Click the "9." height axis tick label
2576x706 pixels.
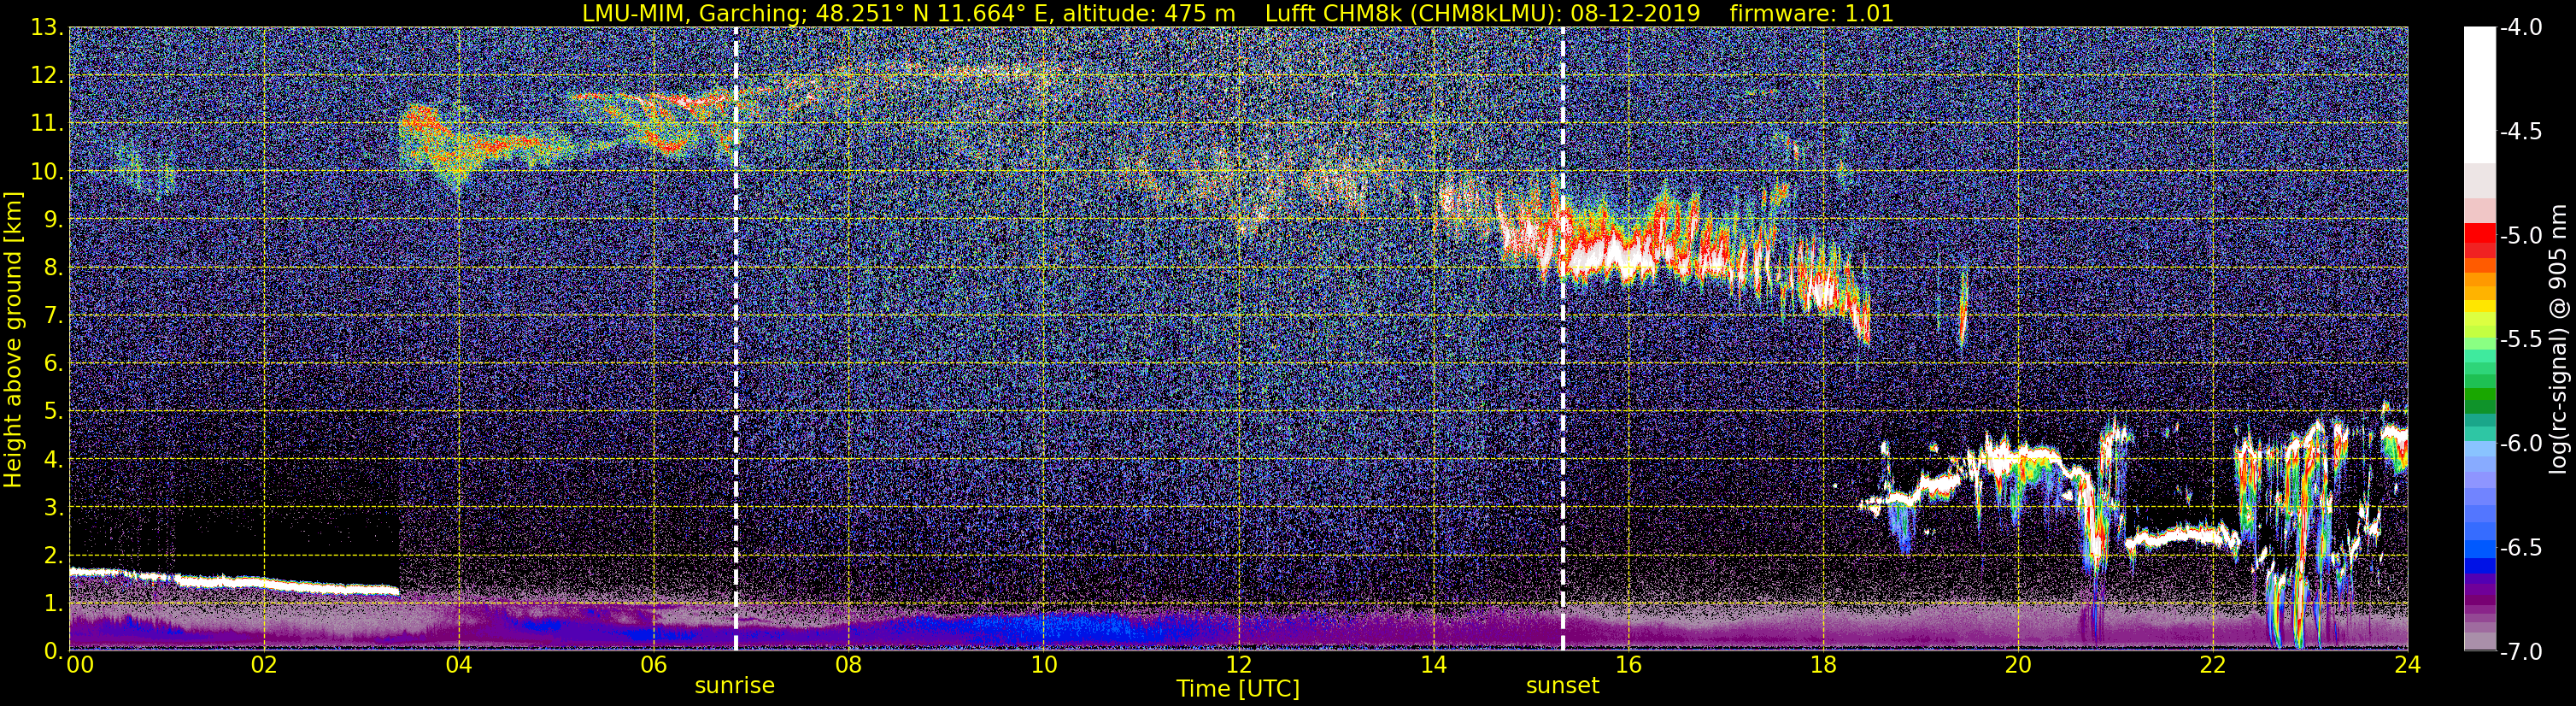(x=52, y=220)
